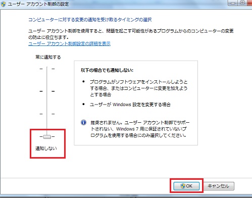Click the blue information icon
Viewport: 252px width, 198px height.
[83, 122]
